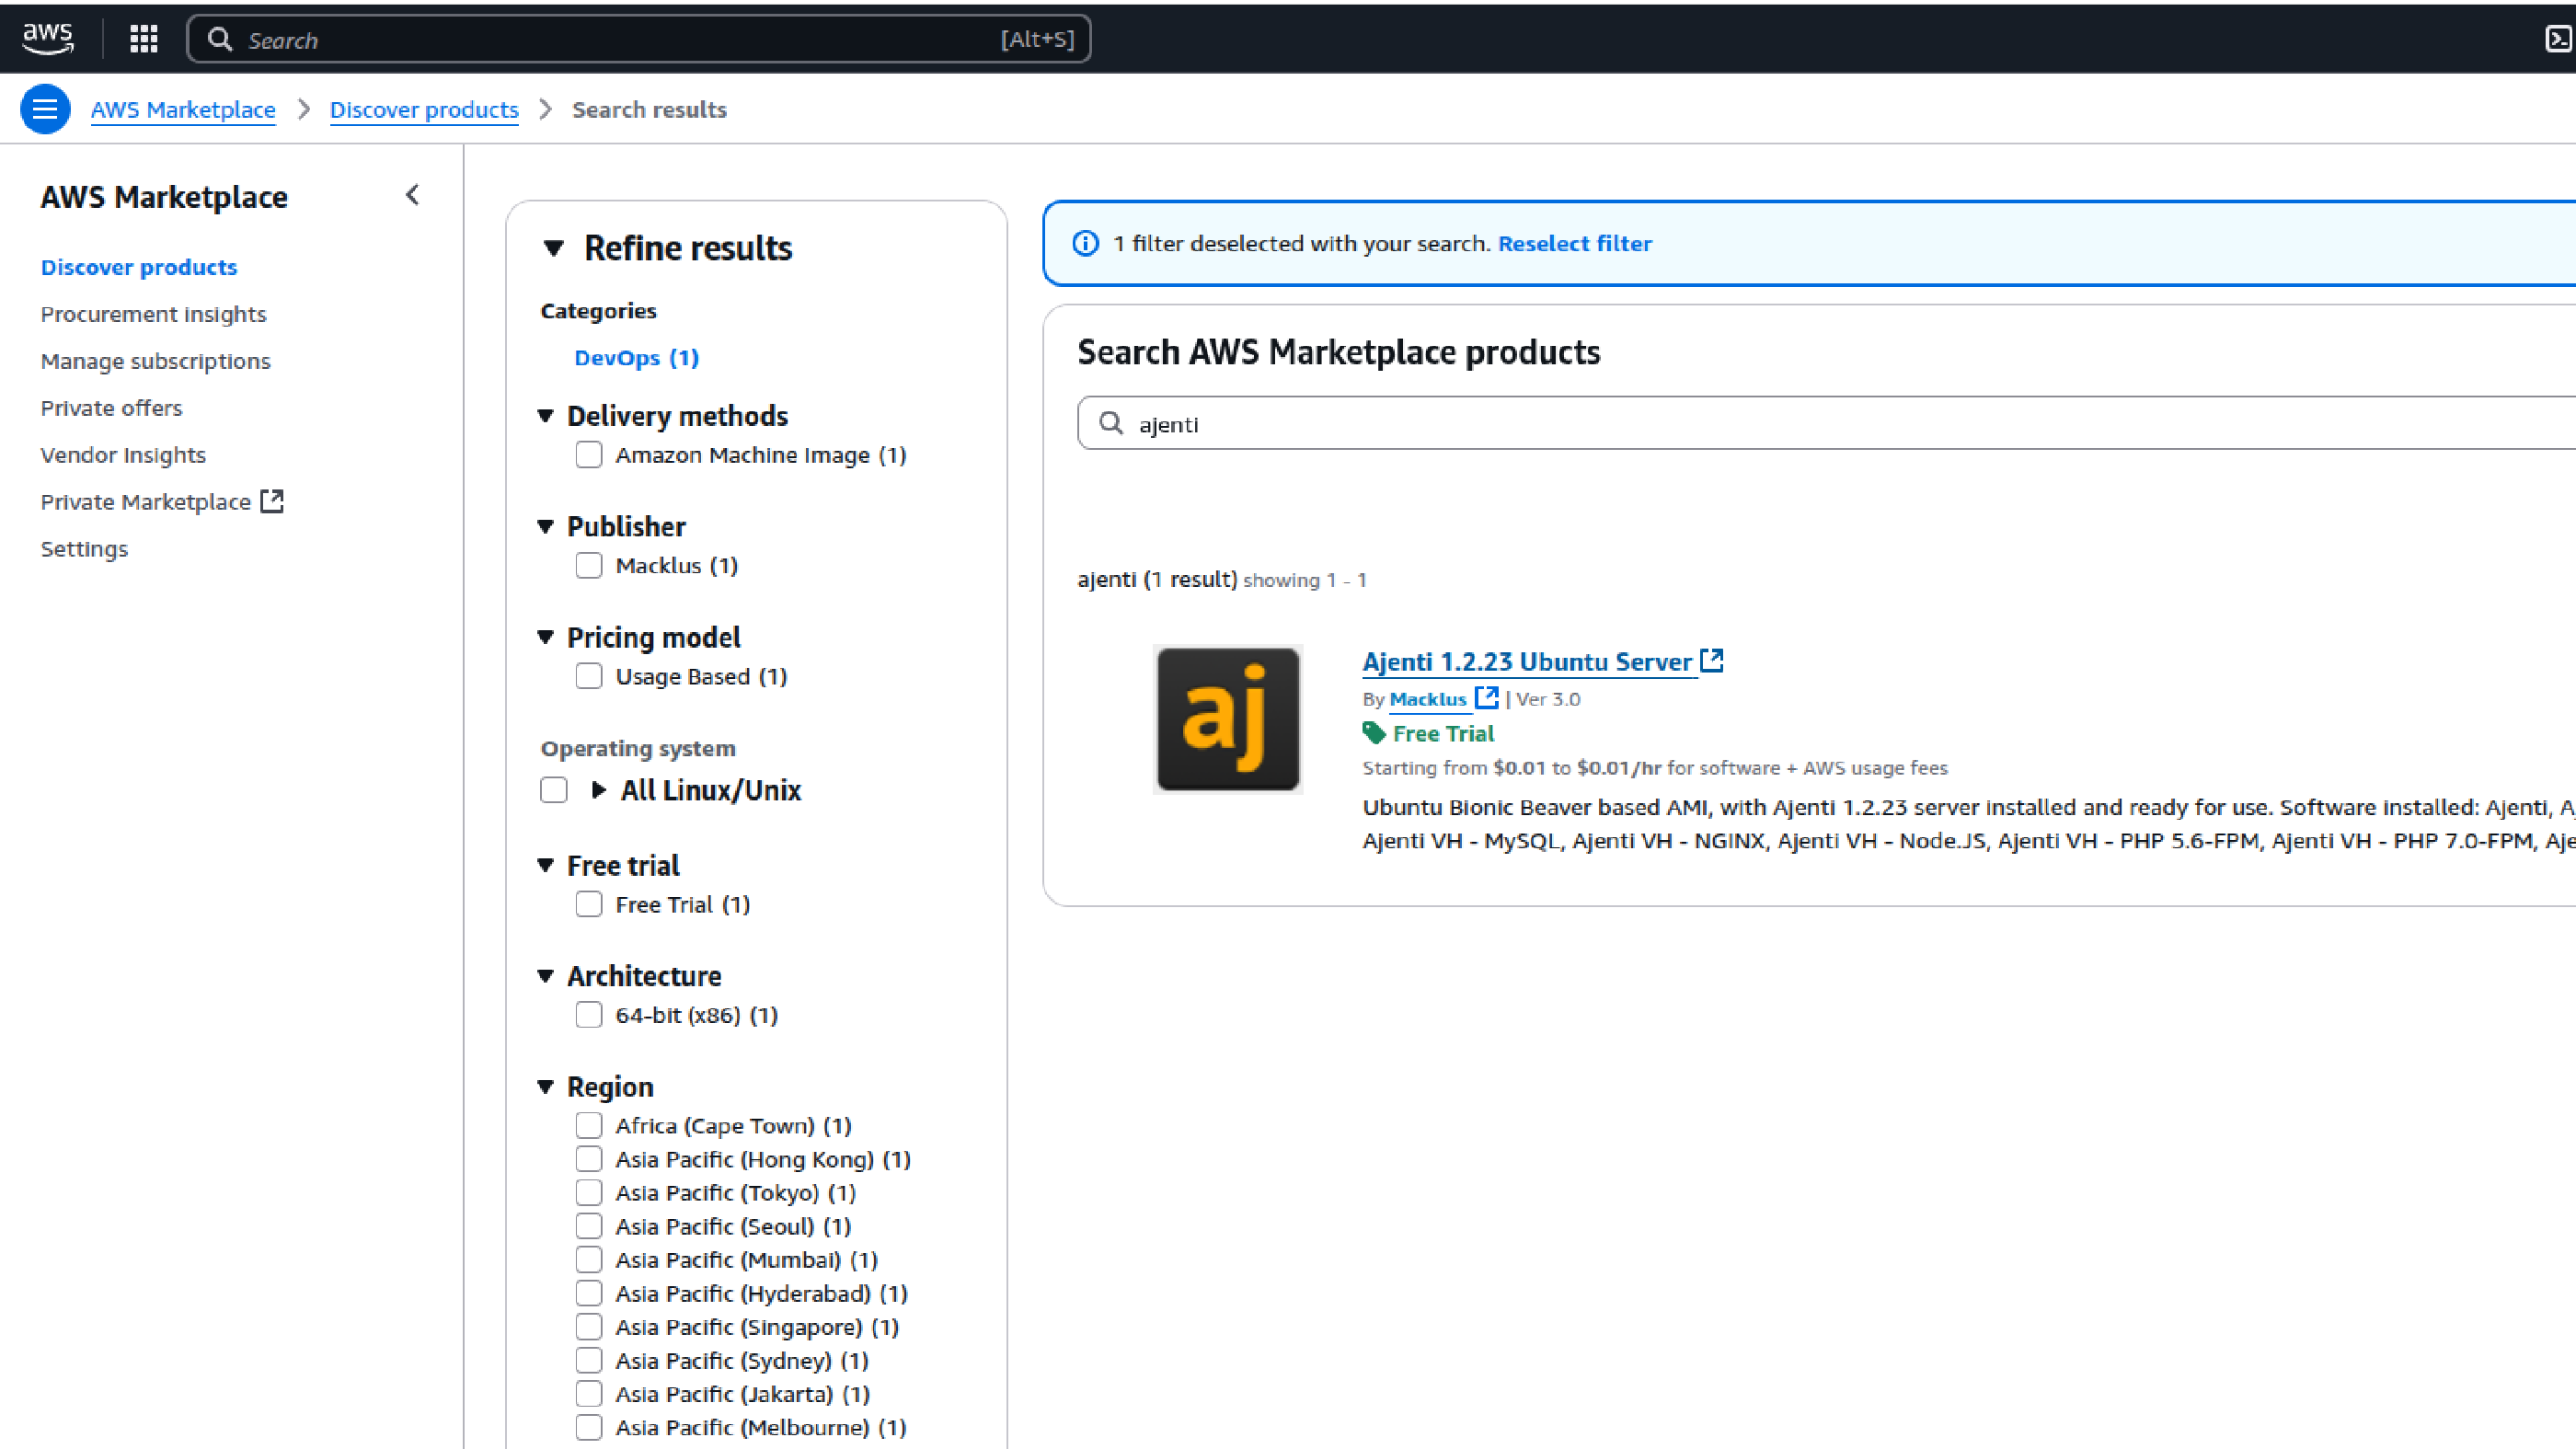Open the Ajenti 1.2.23 Ubuntu Server listing
The height and width of the screenshot is (1449, 2576).
[1527, 661]
